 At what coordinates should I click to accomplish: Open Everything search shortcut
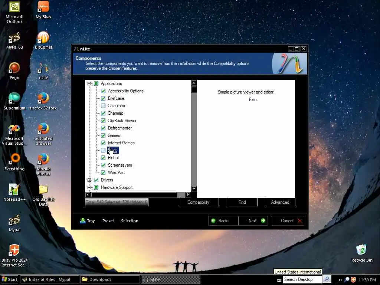[14, 163]
